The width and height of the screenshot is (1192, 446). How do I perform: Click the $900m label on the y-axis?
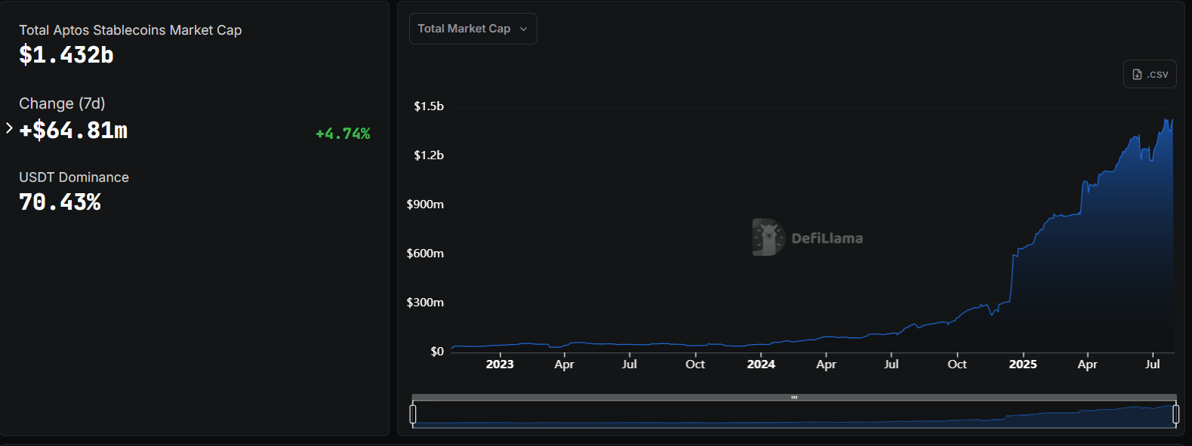click(425, 205)
